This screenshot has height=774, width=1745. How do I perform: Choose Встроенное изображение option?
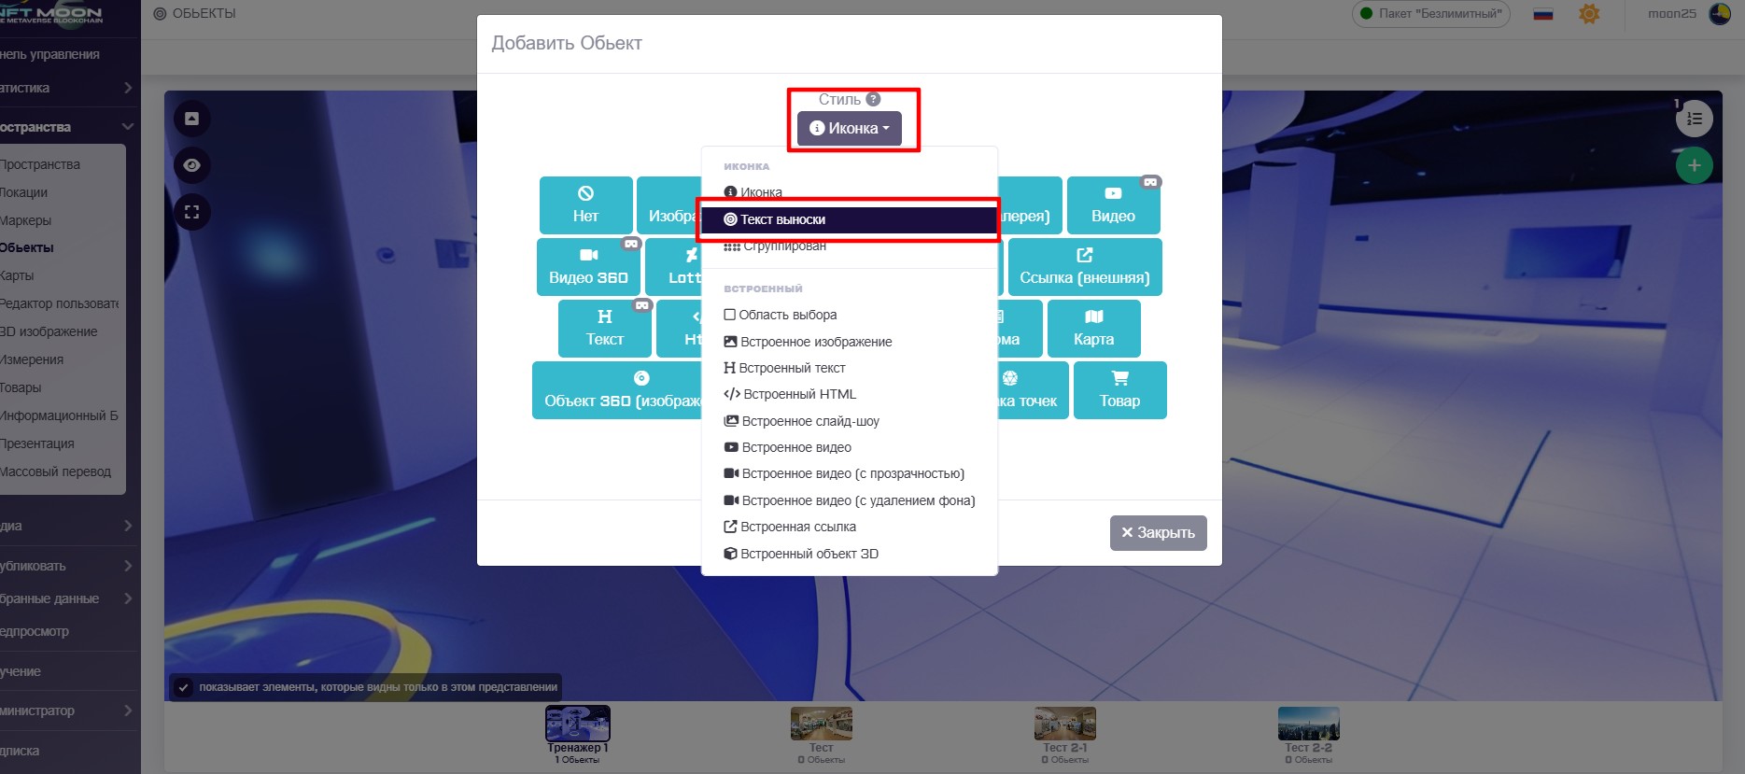click(849, 342)
